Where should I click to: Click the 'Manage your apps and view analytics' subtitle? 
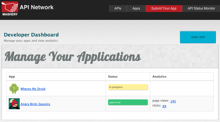[31, 41]
